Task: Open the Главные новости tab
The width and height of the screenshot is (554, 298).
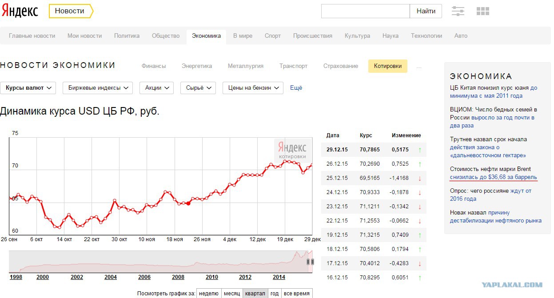Action: click(32, 36)
